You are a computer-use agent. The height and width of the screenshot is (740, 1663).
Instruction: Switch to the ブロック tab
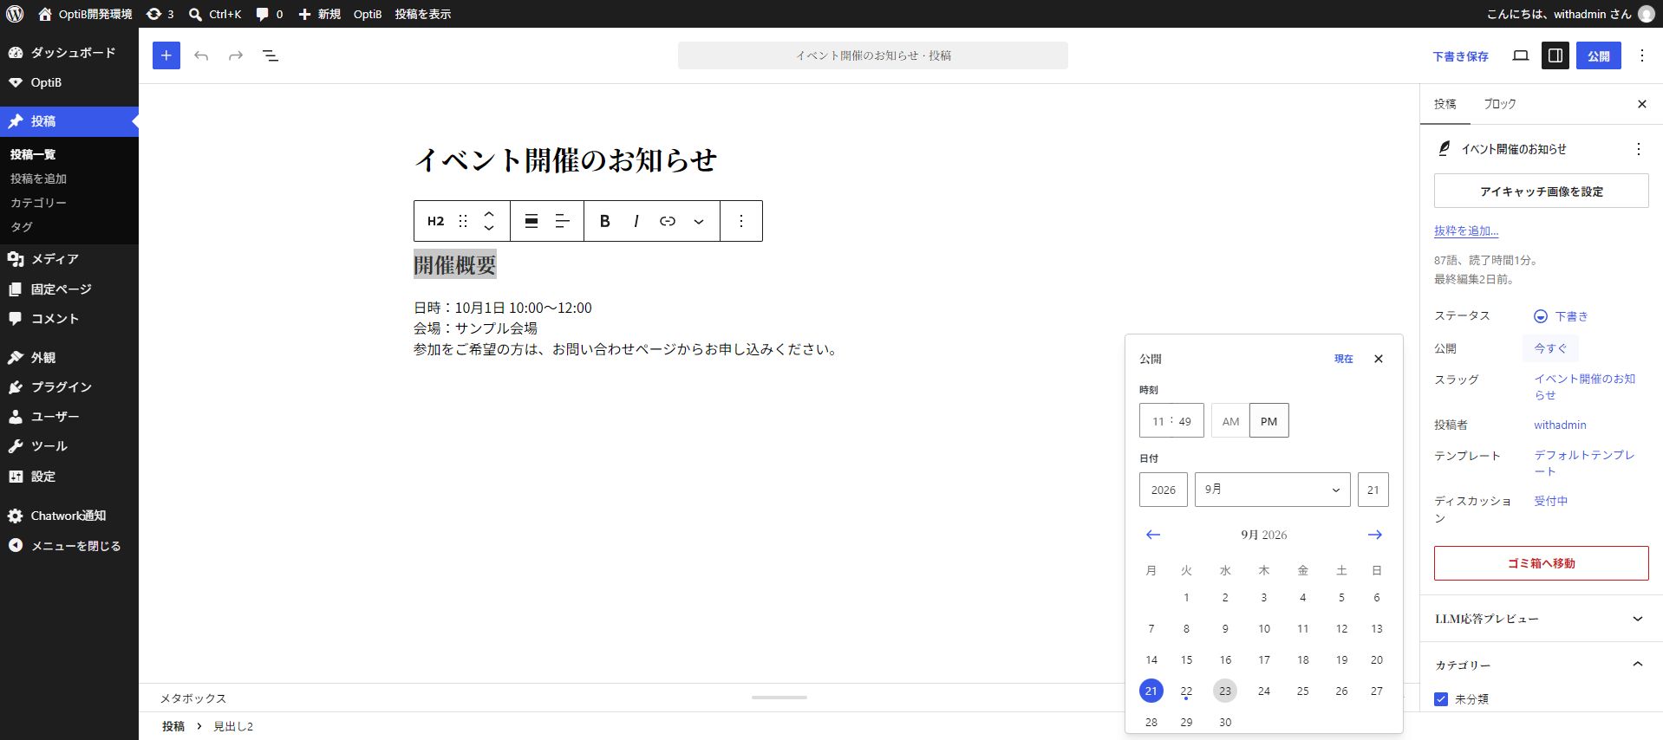click(1500, 104)
